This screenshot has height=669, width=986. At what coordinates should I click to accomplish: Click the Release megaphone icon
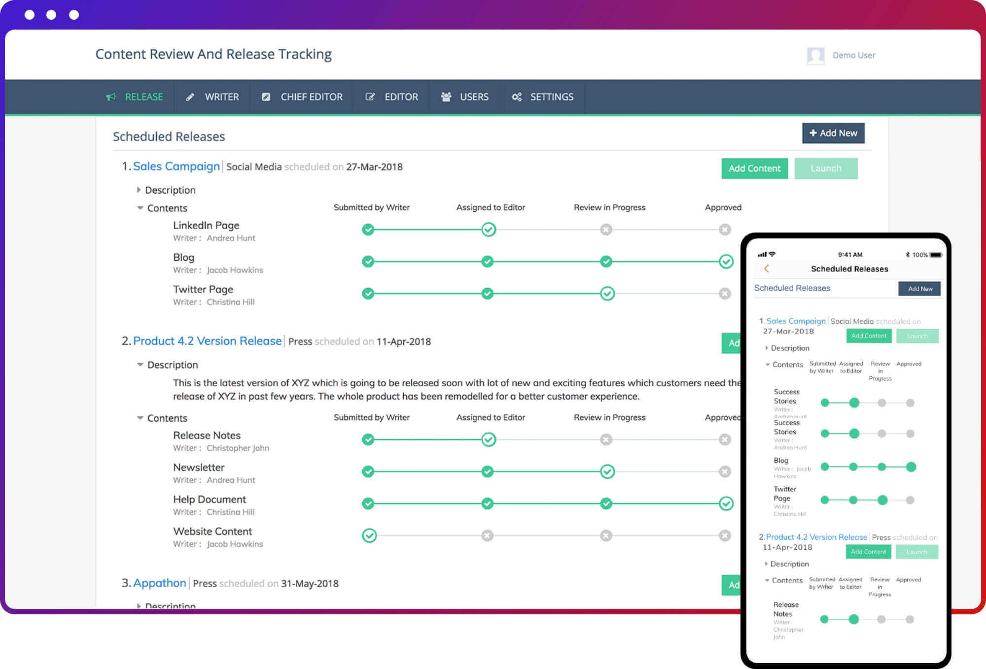[111, 97]
